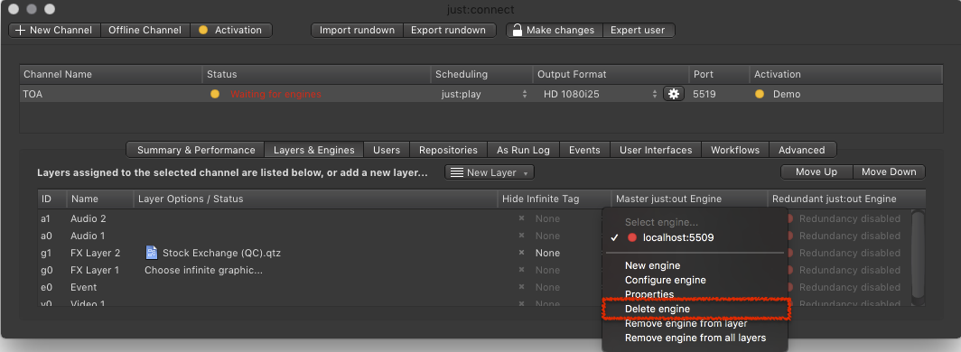This screenshot has width=961, height=352.
Task: Sort by Channel Name column header
Action: click(110, 74)
